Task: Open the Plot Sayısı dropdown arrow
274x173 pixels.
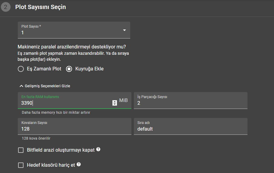Action: pyautogui.click(x=124, y=30)
